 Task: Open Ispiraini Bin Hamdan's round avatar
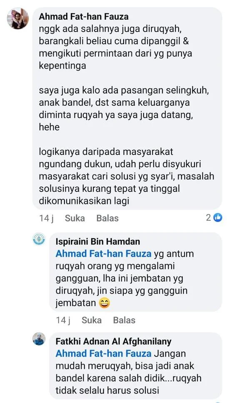click(39, 239)
